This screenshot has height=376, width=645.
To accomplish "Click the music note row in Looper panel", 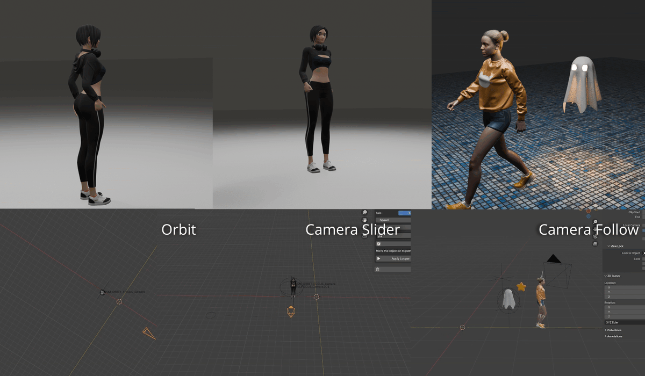I will (x=393, y=235).
